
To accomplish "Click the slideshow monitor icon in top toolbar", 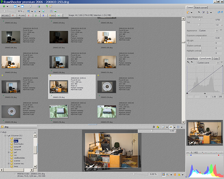I will pyautogui.click(x=30, y=6).
